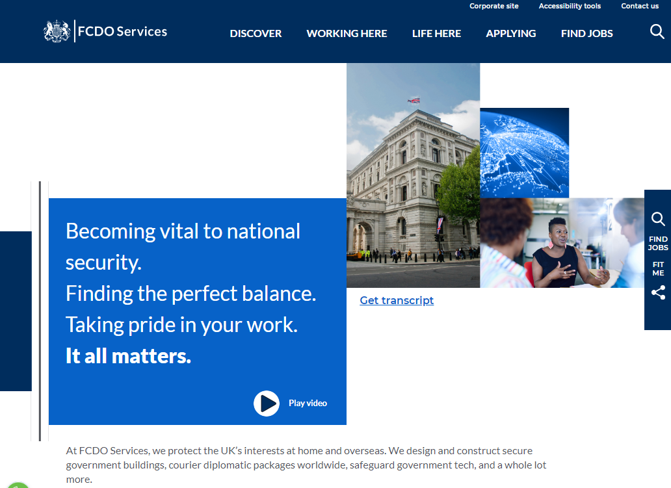Viewport: 671px width, 488px height.
Task: Select LIFE HERE in the navigation bar
Action: tap(436, 33)
